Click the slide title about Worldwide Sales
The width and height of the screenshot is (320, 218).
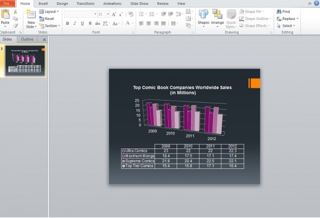click(183, 90)
